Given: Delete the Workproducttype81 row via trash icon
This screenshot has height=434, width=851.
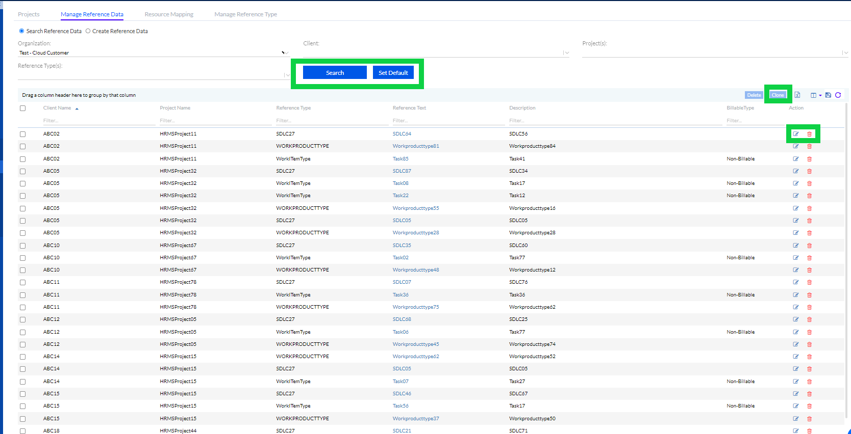Looking at the screenshot, I should tap(809, 146).
